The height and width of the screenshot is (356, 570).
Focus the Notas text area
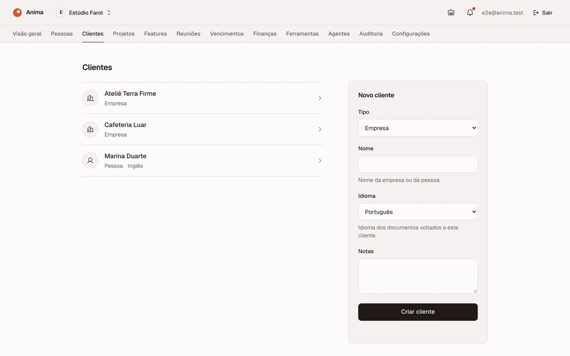(x=418, y=276)
